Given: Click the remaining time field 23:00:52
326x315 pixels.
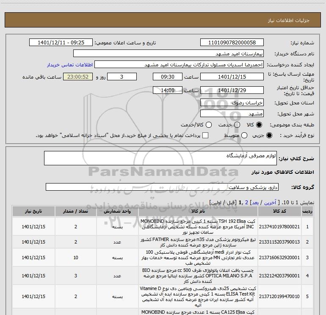Looking at the screenshot, I should click(x=78, y=77).
